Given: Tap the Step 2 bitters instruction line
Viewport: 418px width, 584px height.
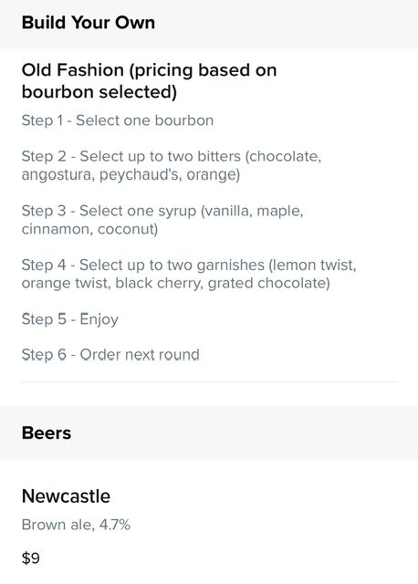Looking at the screenshot, I should (x=172, y=165).
